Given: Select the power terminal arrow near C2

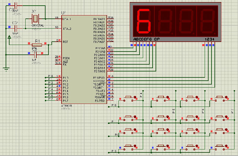Looking at the screenshot, I should click(x=9, y=38).
